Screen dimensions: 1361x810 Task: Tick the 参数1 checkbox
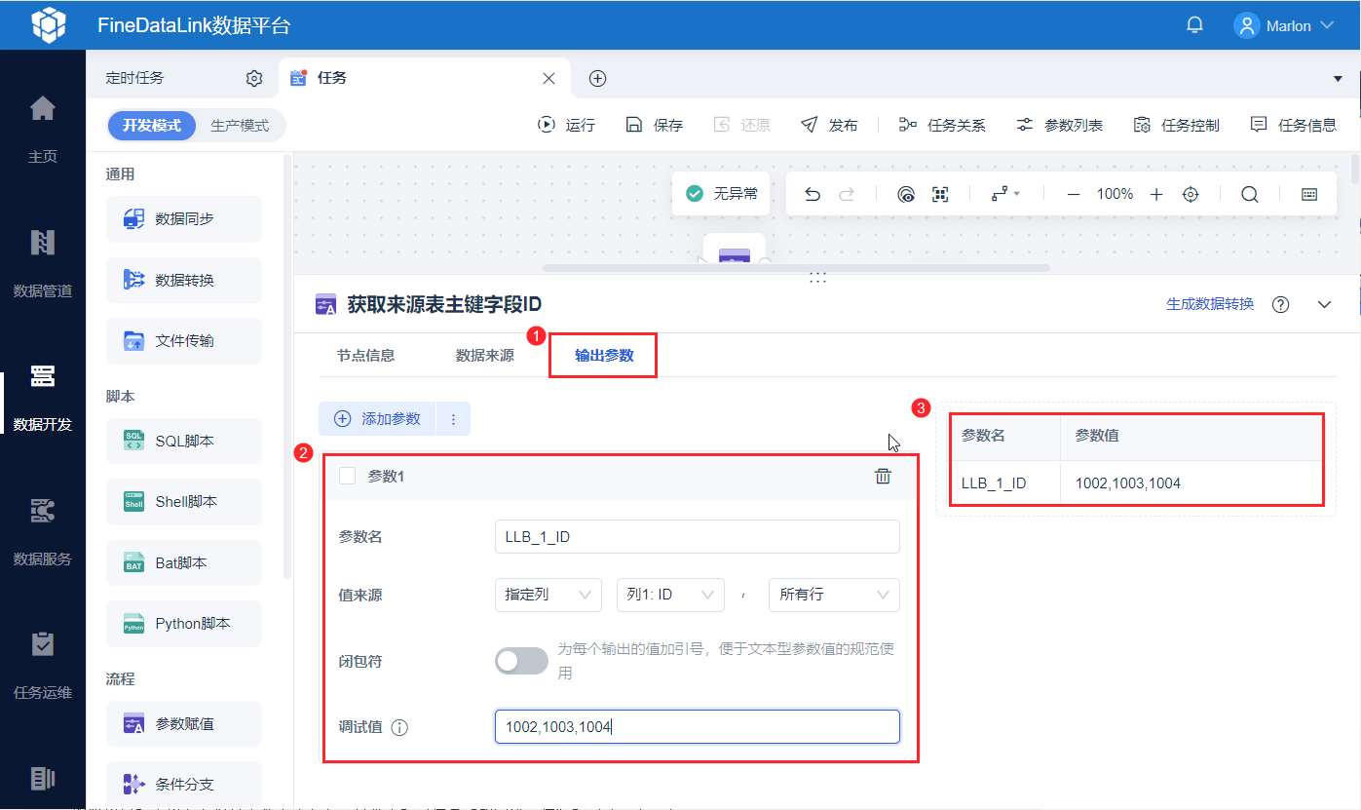pyautogui.click(x=347, y=476)
